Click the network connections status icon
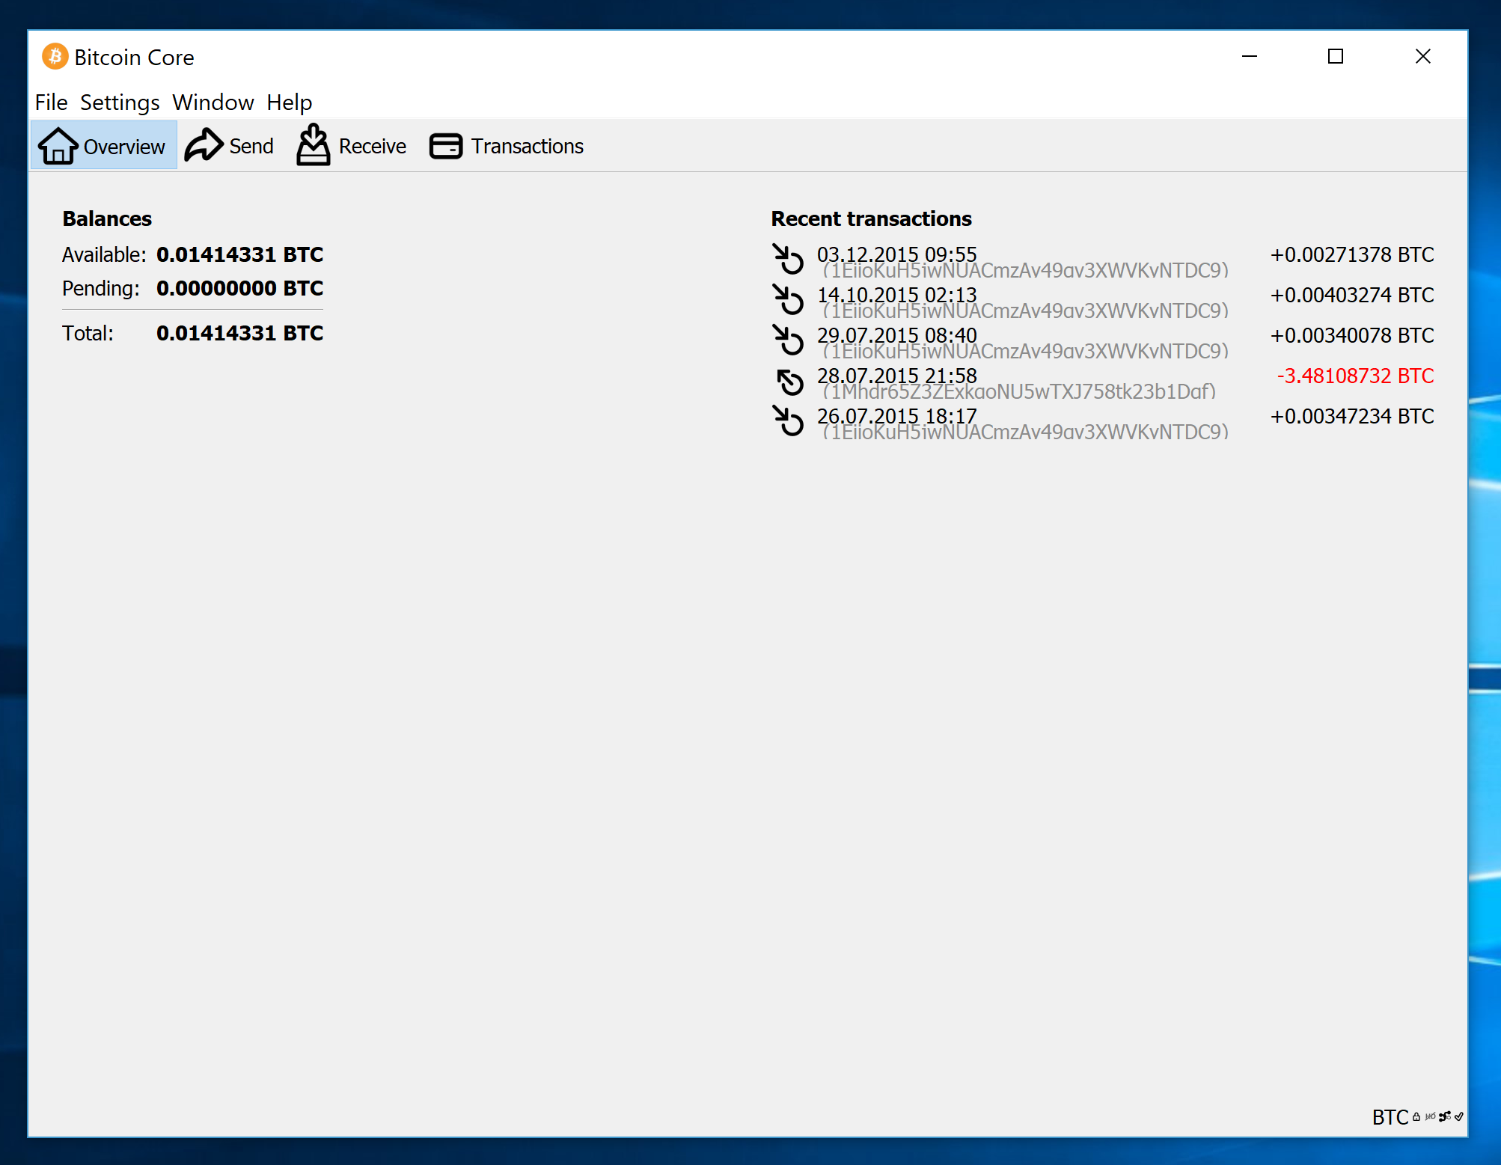The height and width of the screenshot is (1165, 1501). tap(1444, 1117)
